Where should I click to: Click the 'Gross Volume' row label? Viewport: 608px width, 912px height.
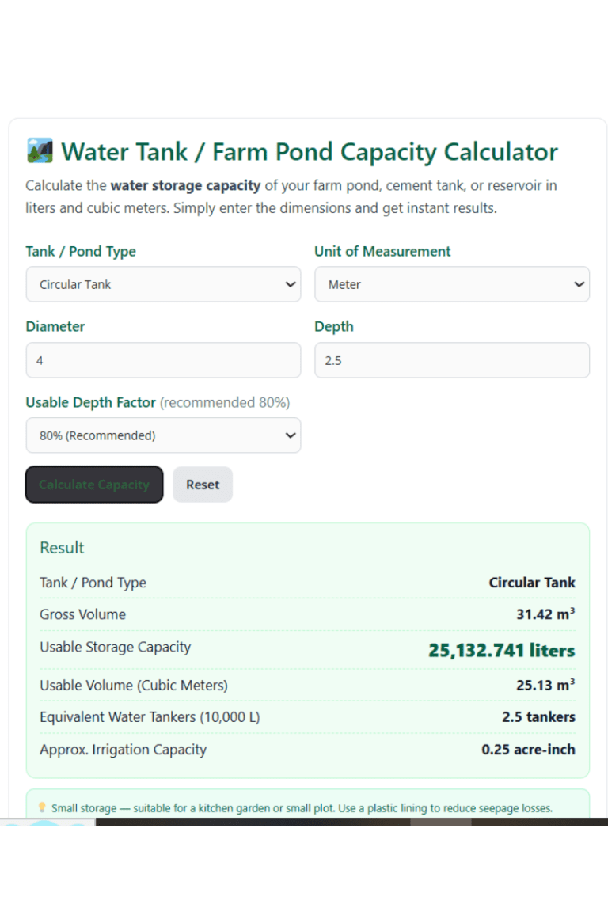(x=82, y=614)
